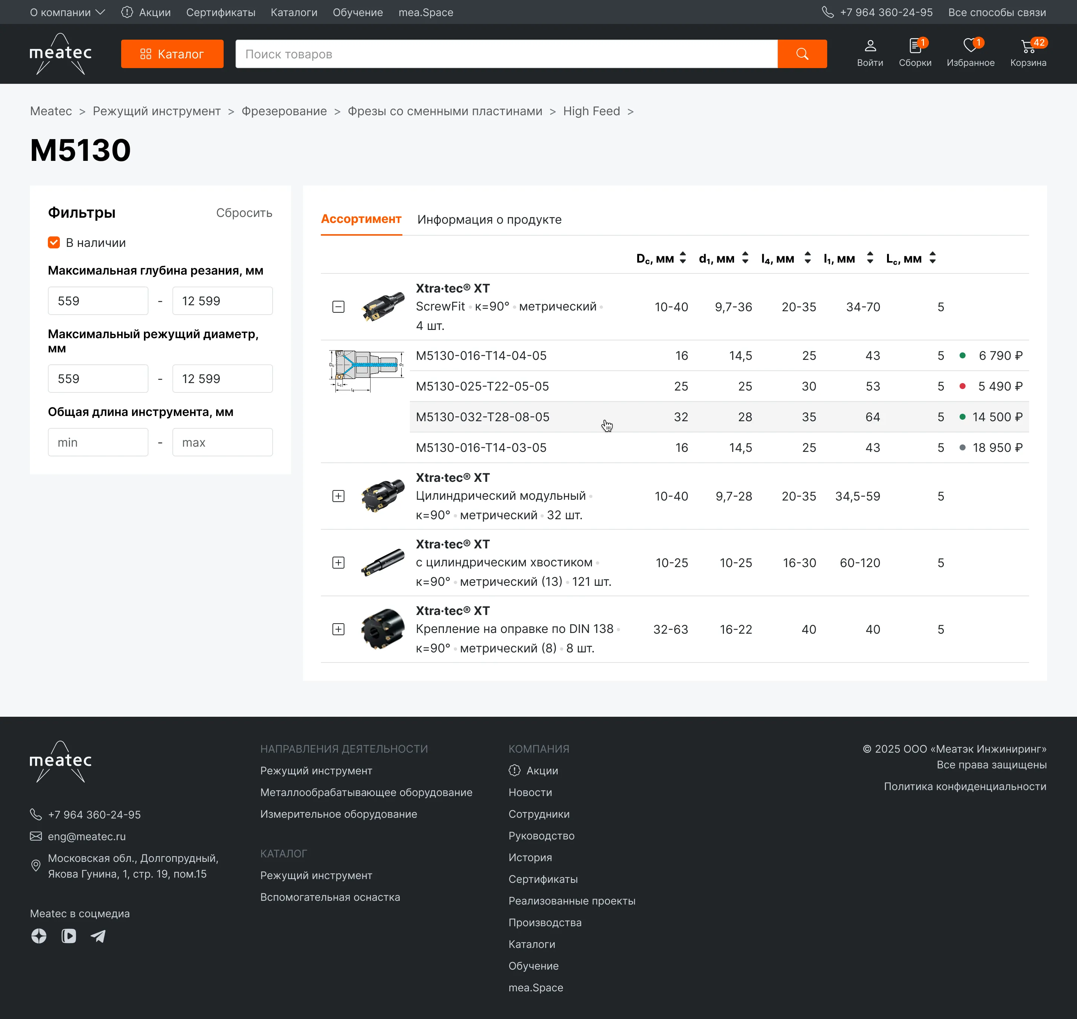Expand the Цилиндрический модульный group
The height and width of the screenshot is (1019, 1077).
(x=338, y=496)
